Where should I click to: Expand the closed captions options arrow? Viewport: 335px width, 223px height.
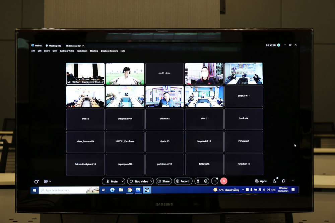pos(50,182)
